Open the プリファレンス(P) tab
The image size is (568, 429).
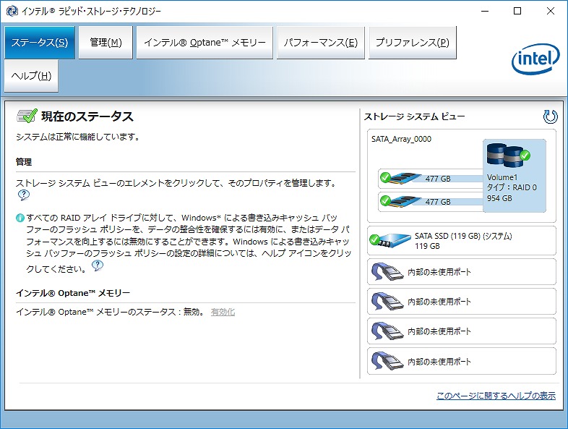click(412, 43)
